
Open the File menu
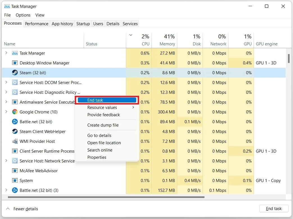tap(8, 15)
